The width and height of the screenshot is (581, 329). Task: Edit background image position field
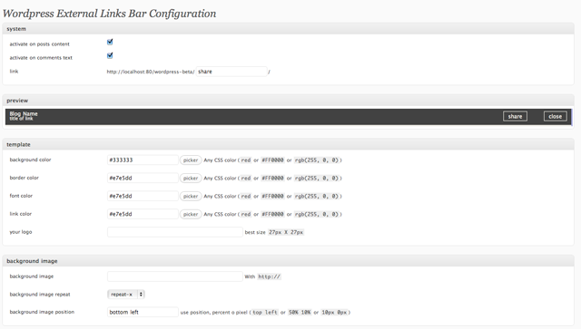pos(143,312)
